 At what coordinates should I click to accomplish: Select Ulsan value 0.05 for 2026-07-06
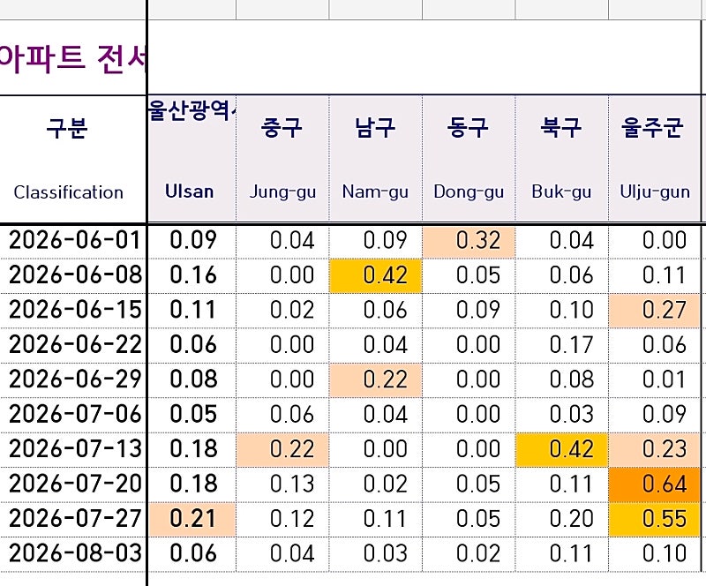click(x=192, y=415)
